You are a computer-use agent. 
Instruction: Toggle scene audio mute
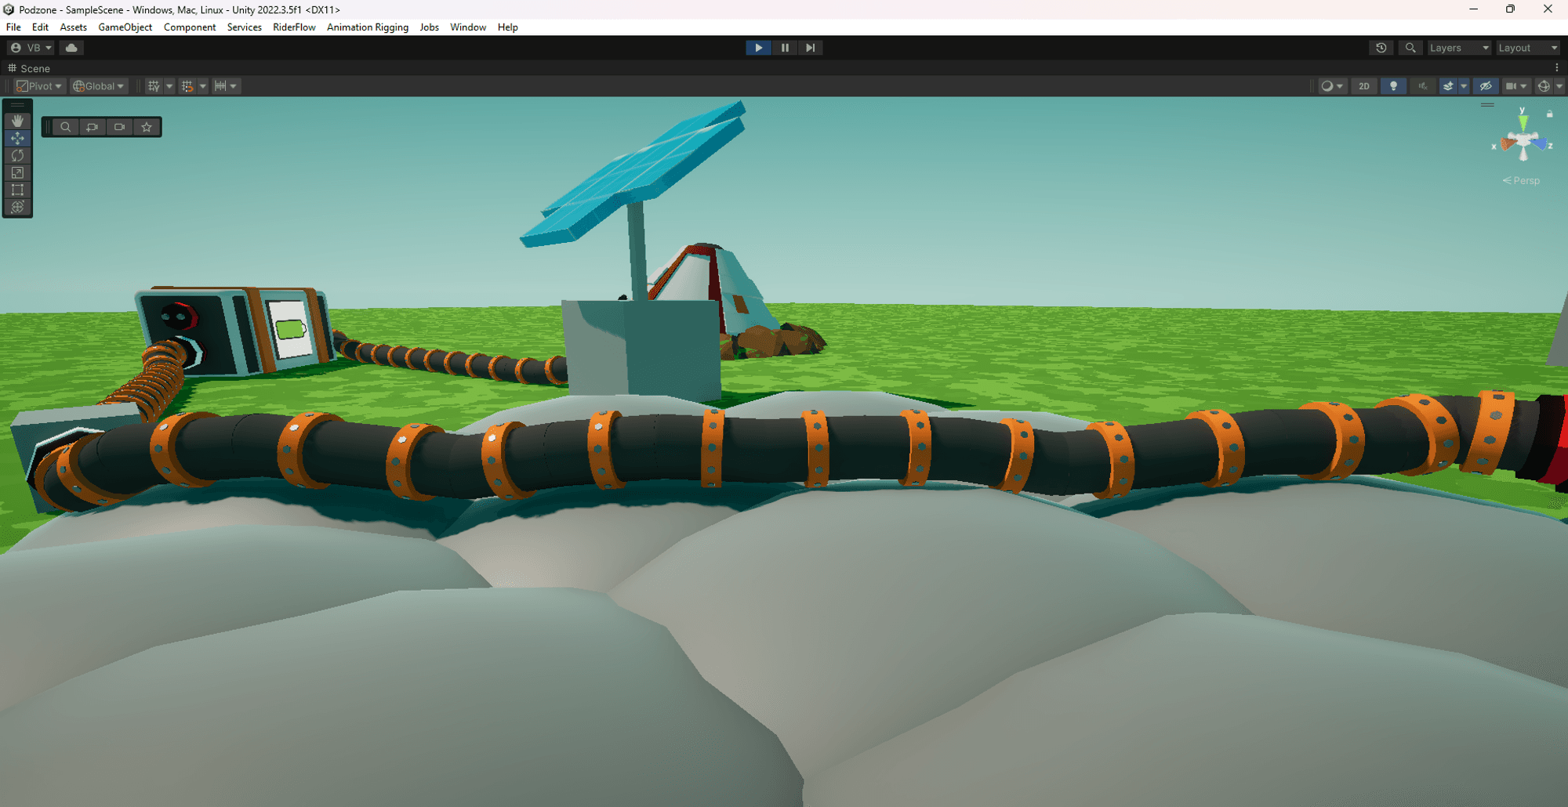[1423, 86]
